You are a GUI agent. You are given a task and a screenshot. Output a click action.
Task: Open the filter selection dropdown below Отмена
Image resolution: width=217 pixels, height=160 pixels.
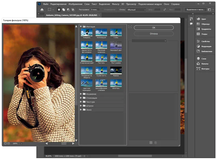click(x=149, y=41)
